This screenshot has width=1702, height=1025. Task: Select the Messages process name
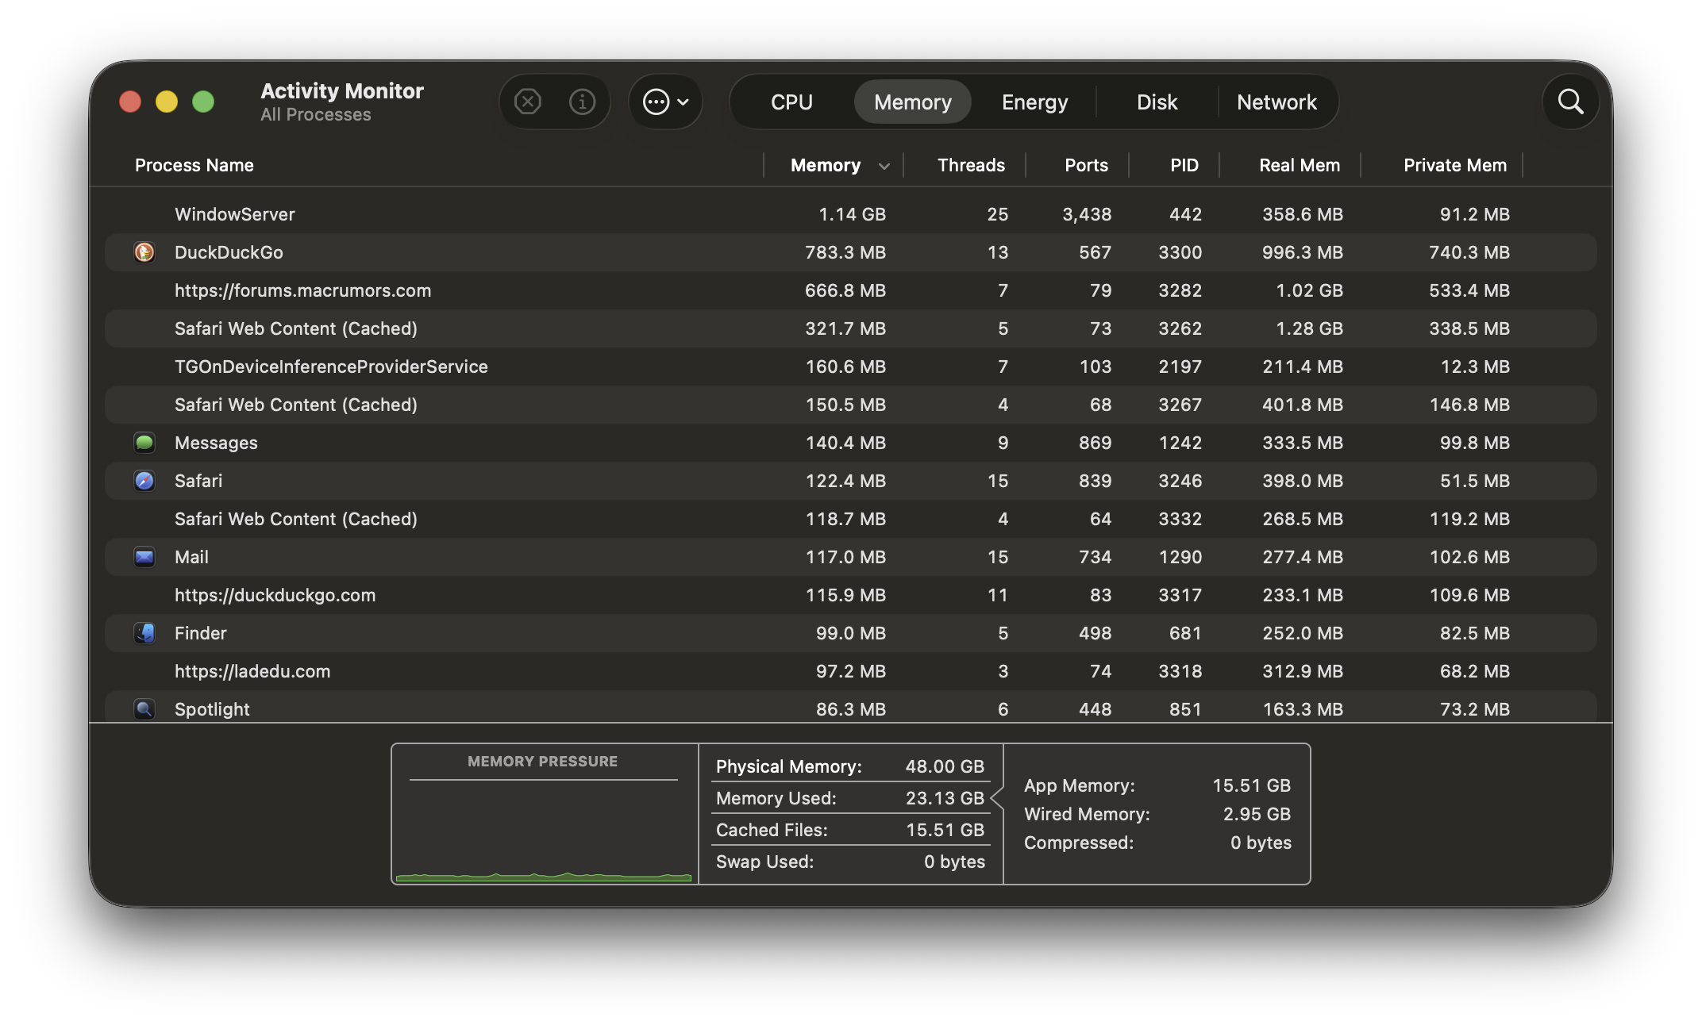coord(216,443)
